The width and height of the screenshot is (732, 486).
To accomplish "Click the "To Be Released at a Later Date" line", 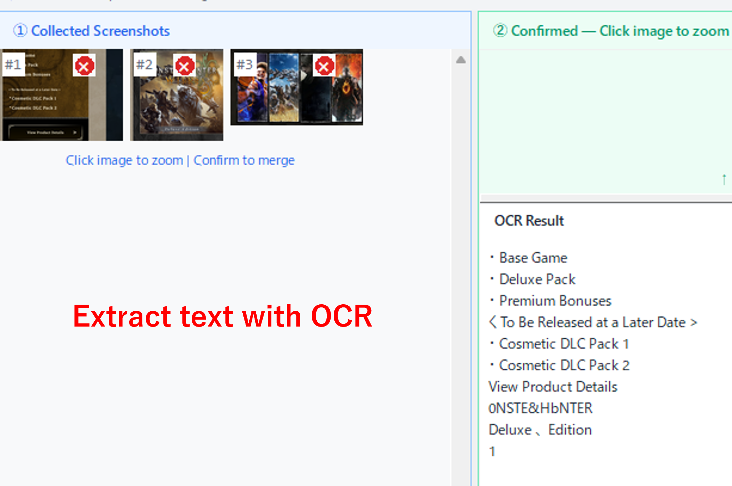I will point(592,322).
